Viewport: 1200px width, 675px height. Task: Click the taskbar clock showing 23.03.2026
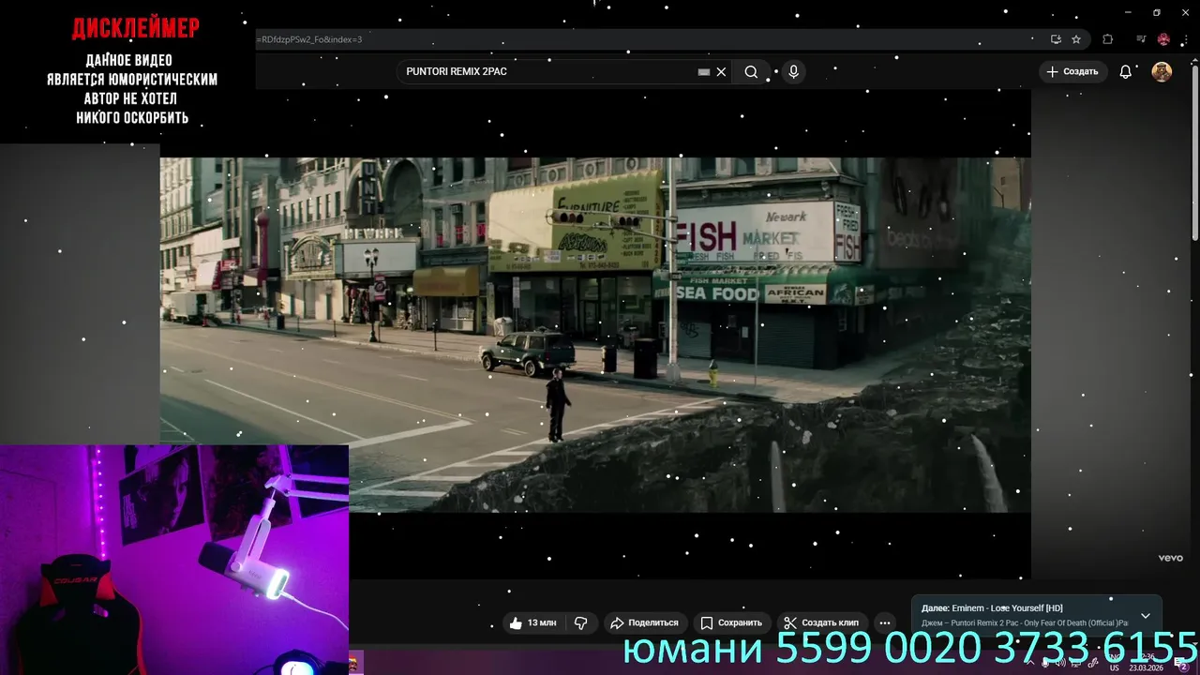click(1147, 663)
